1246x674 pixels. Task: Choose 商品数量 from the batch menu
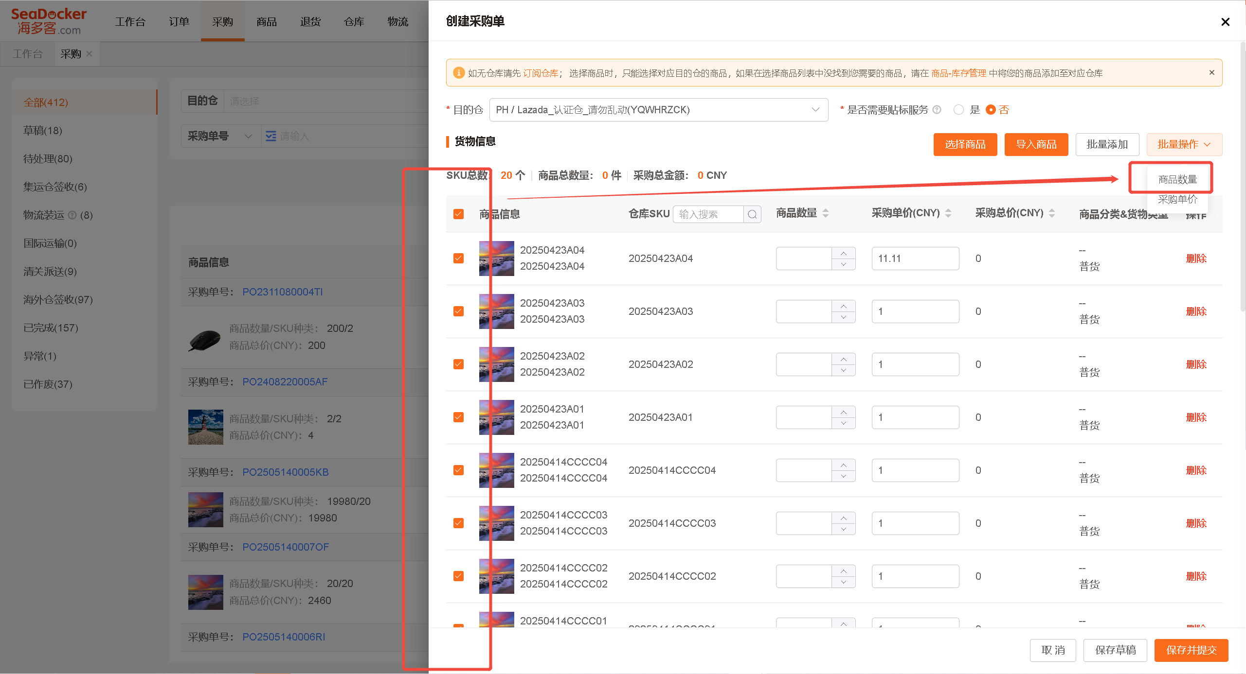1177,179
